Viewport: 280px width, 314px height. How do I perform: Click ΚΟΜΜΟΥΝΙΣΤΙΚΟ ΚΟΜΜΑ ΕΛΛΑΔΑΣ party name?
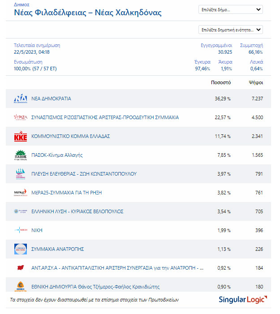(x=70, y=136)
